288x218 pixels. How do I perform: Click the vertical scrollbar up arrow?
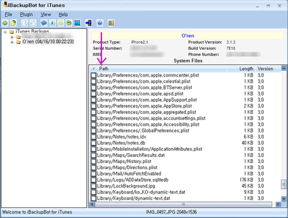284,68
